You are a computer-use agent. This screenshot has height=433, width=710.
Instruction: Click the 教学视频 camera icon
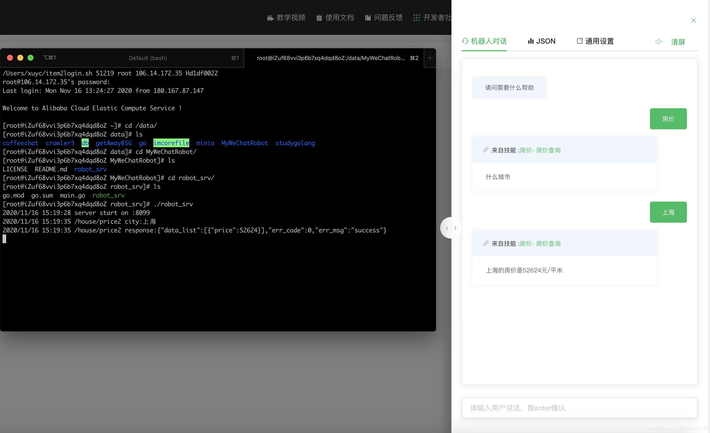pos(270,18)
